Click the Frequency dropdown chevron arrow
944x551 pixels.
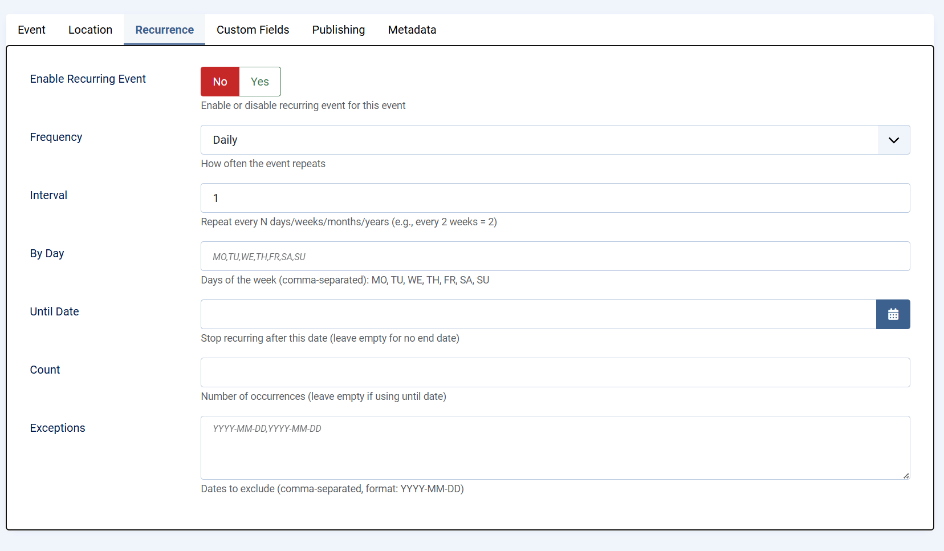point(893,140)
